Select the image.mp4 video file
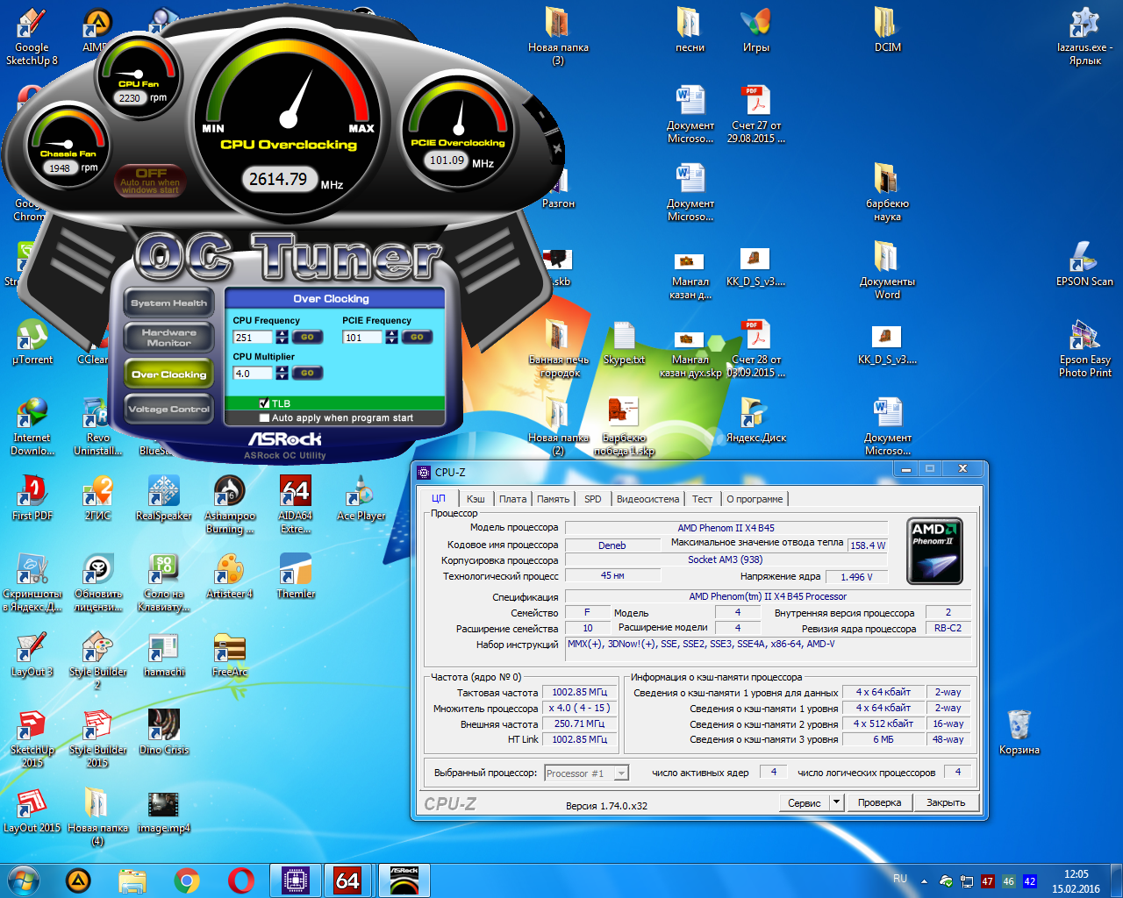The width and height of the screenshot is (1123, 898). point(164,811)
